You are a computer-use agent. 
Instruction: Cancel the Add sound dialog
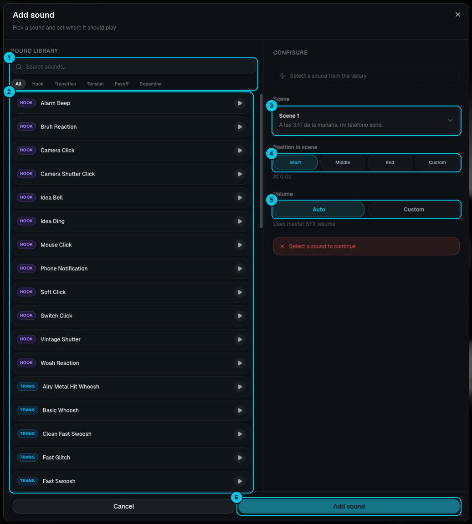[x=123, y=506]
